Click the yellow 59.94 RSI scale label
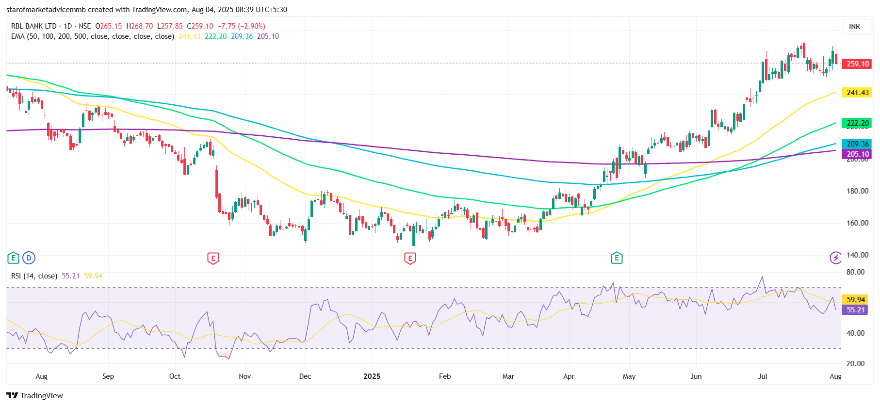880x406 pixels. click(856, 300)
